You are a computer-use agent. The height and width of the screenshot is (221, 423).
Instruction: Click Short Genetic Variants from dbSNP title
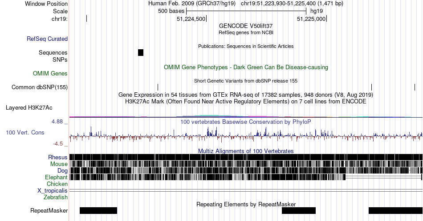(246, 81)
